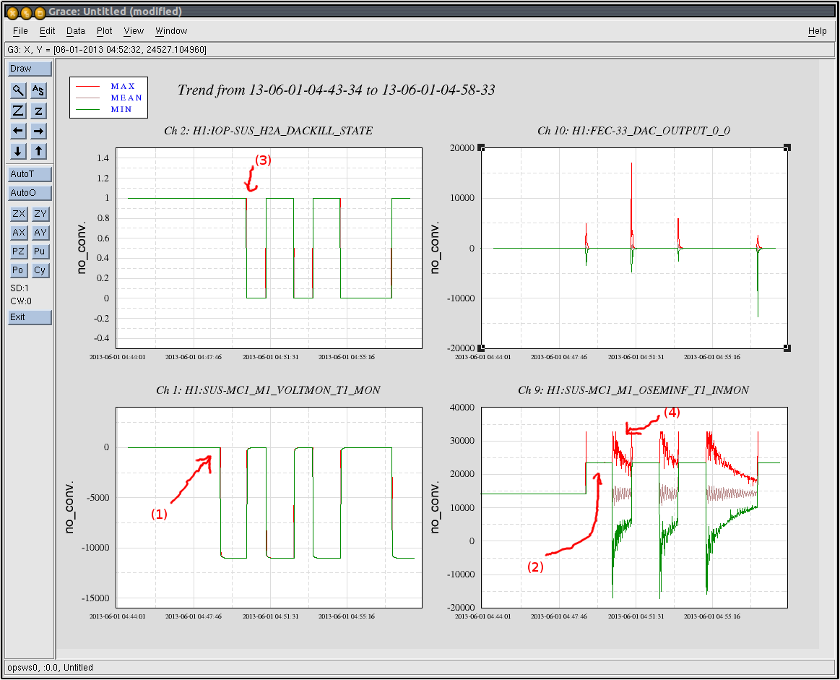Click the AutoT autotick button
Image resolution: width=840 pixels, height=680 pixels.
[30, 174]
